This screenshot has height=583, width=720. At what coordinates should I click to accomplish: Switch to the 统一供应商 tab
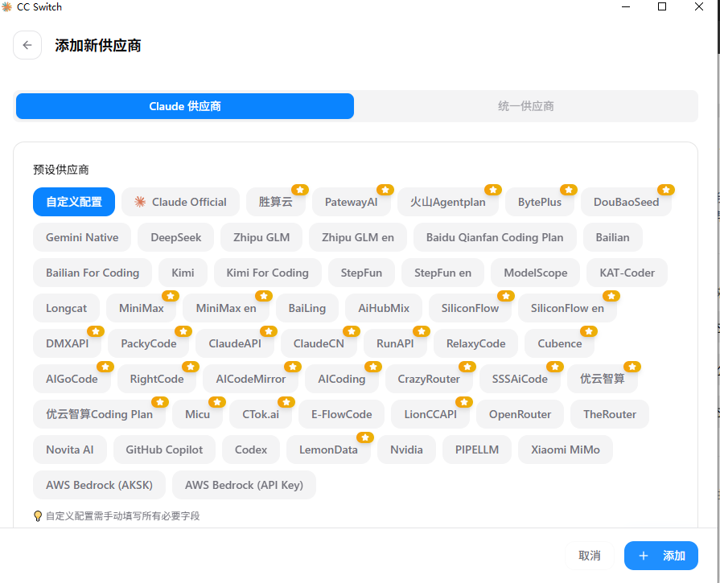[526, 106]
